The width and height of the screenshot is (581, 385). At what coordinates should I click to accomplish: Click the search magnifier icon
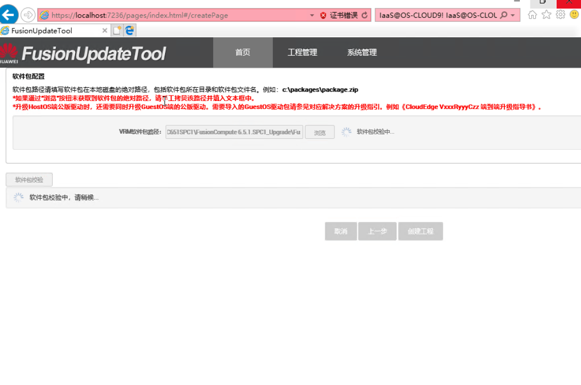coord(503,15)
